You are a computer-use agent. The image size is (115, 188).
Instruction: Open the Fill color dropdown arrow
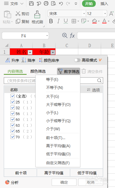(99, 21)
